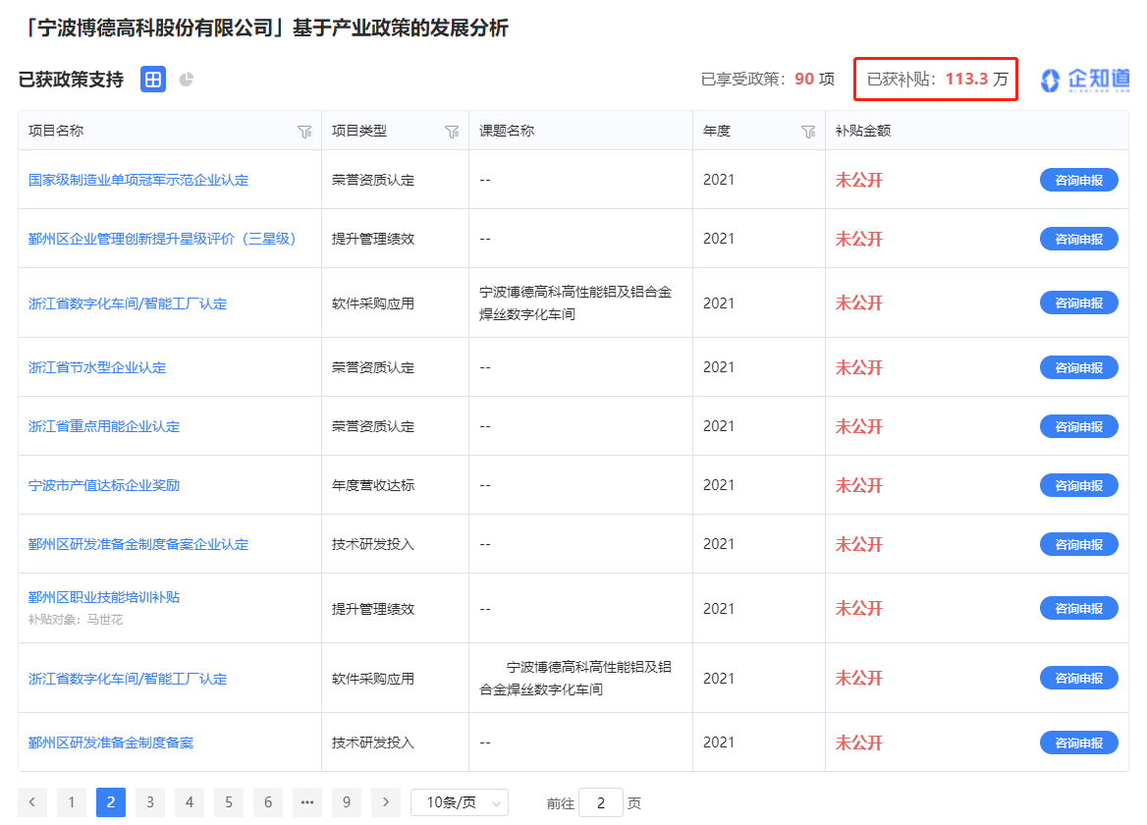Viewport: 1147px width, 825px height.
Task: Switch to the blue table grid view
Action: 153,79
